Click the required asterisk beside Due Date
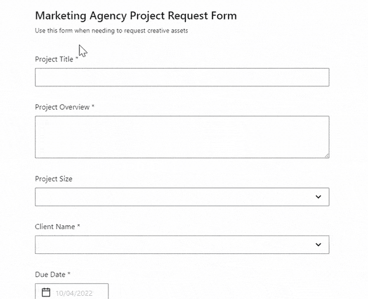Image resolution: width=368 pixels, height=299 pixels. (x=69, y=274)
